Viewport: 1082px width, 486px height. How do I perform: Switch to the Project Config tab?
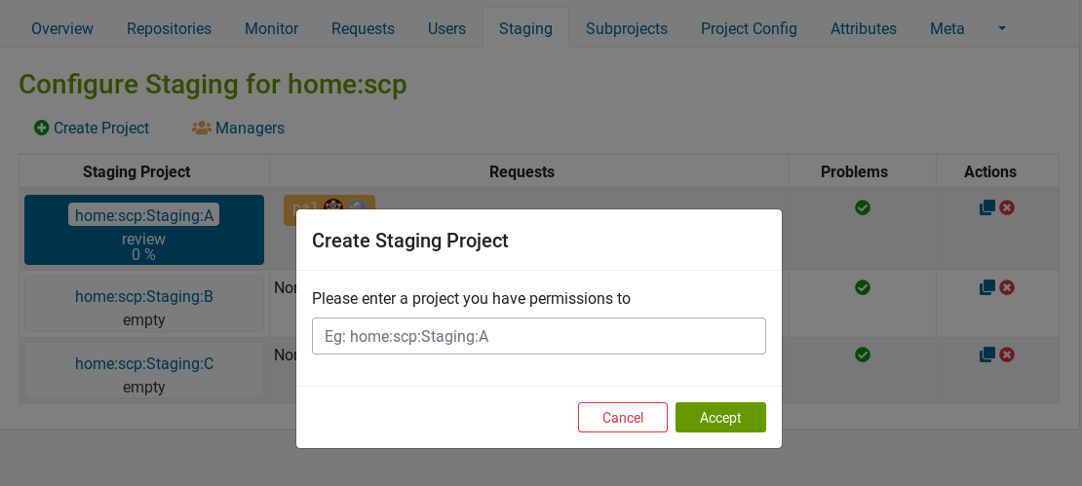749,28
